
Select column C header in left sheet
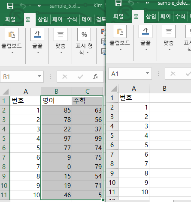[x=88, y=92]
